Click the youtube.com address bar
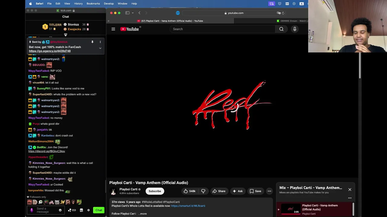 coord(234,13)
